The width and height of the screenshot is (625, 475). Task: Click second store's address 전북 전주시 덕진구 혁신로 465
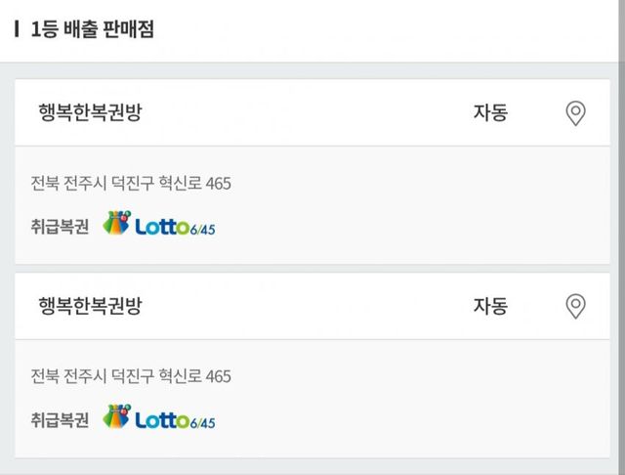point(131,376)
